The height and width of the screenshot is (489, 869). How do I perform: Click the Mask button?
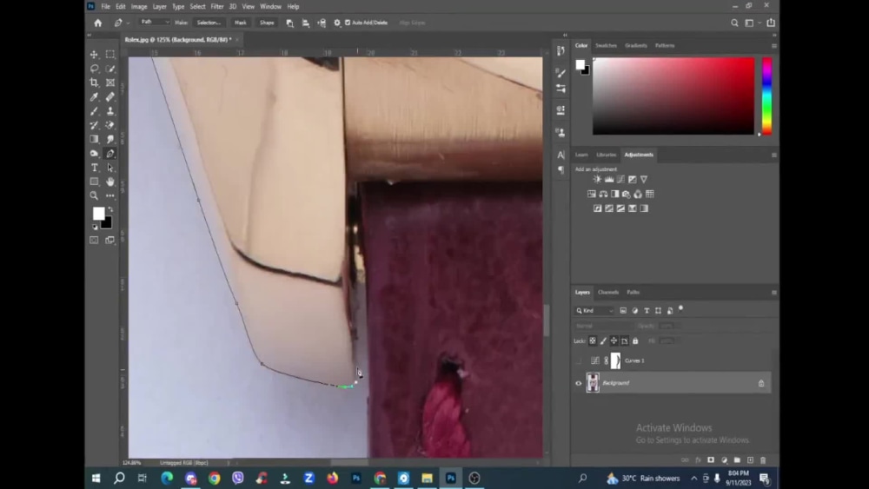pyautogui.click(x=240, y=23)
